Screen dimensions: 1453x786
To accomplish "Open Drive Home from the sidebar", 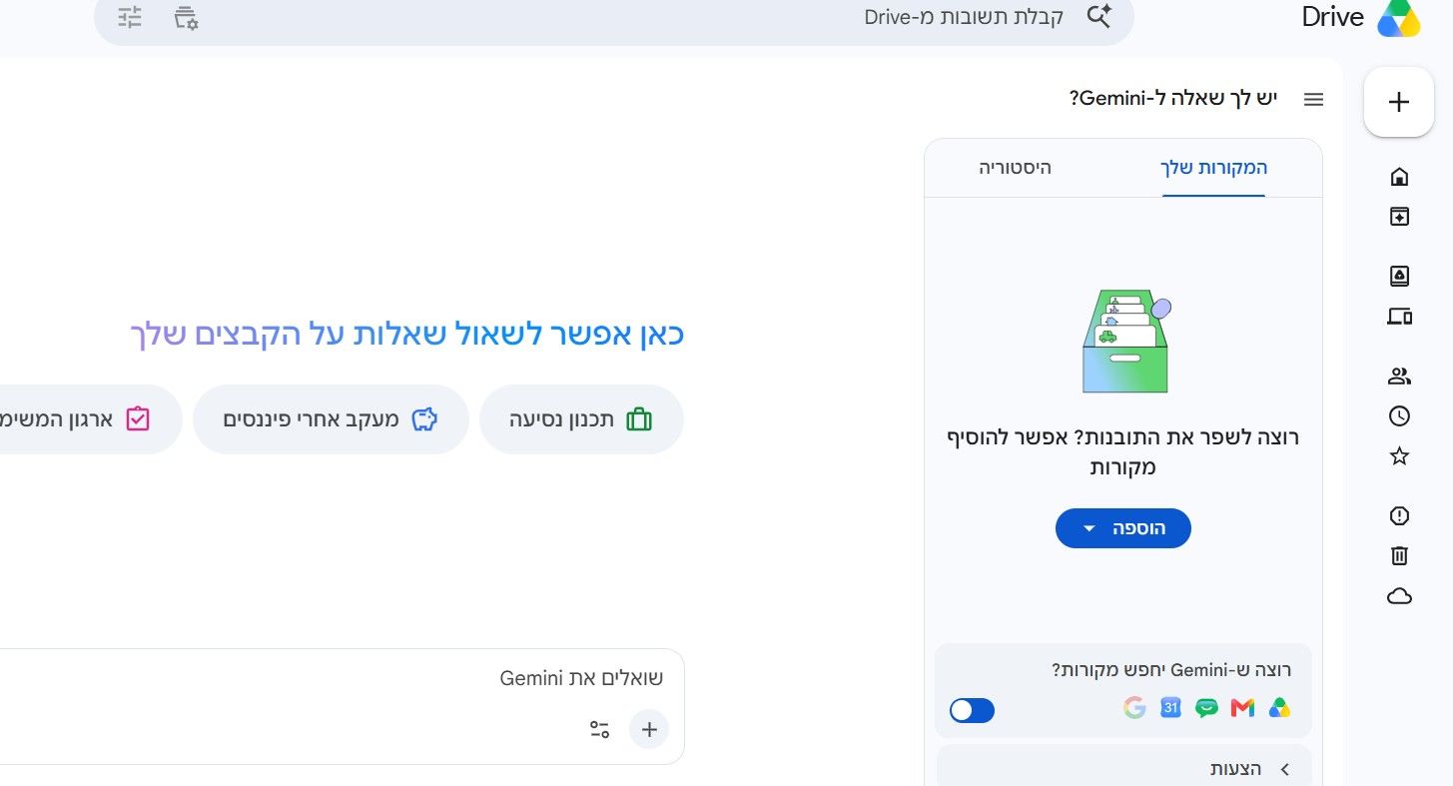I will click(1399, 177).
